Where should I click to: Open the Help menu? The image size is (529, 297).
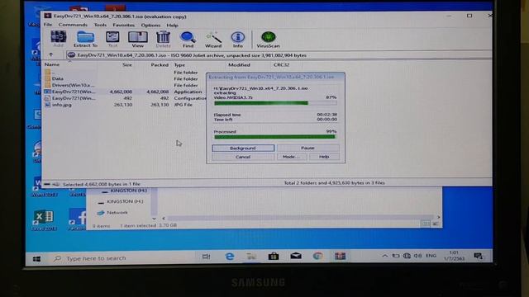[x=172, y=25]
